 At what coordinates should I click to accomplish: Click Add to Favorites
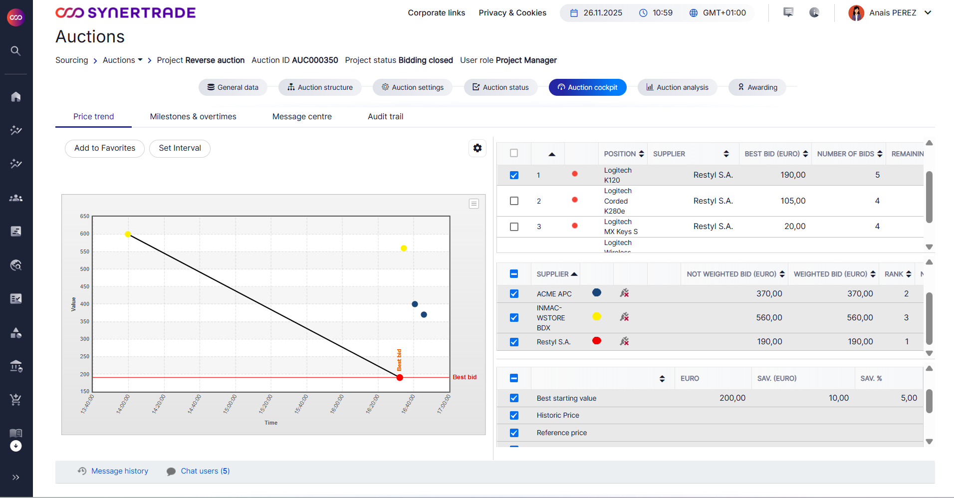pos(105,148)
